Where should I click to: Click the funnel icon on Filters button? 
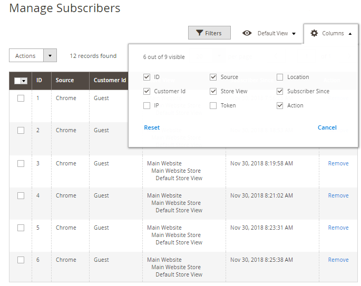coord(199,33)
